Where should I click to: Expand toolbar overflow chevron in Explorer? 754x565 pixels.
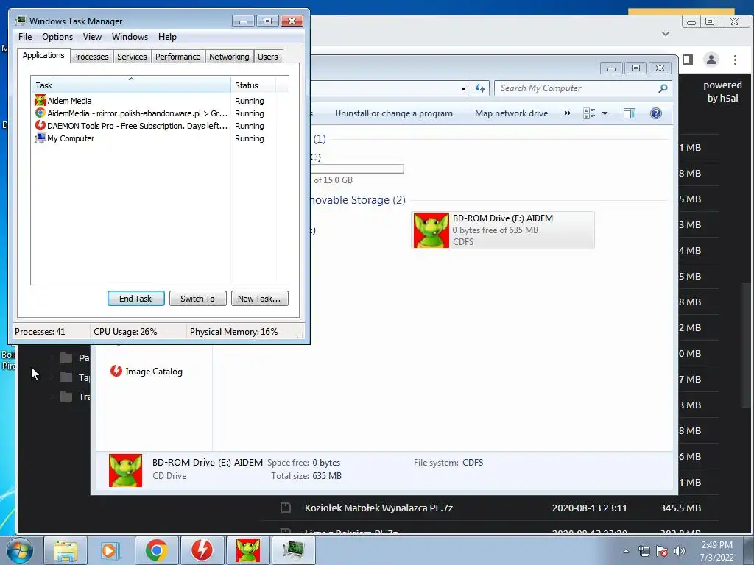(568, 113)
